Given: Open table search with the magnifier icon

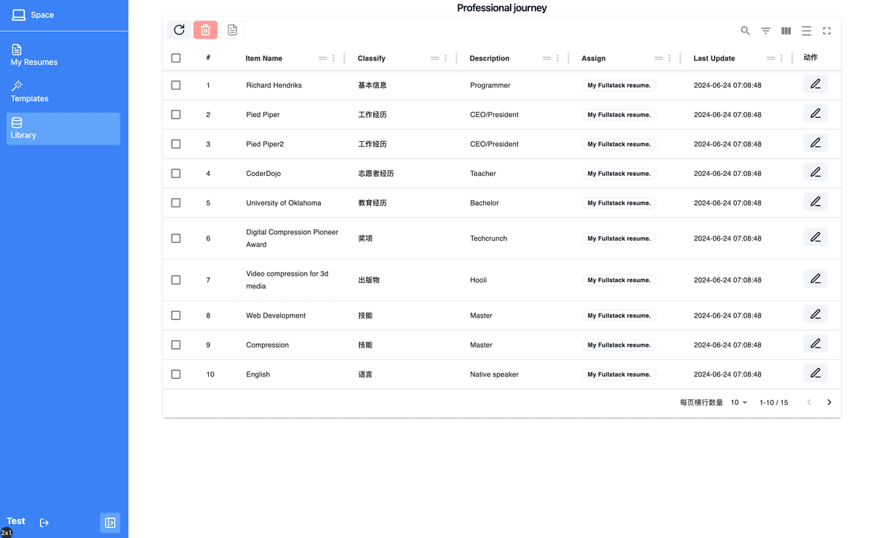Looking at the screenshot, I should (745, 31).
